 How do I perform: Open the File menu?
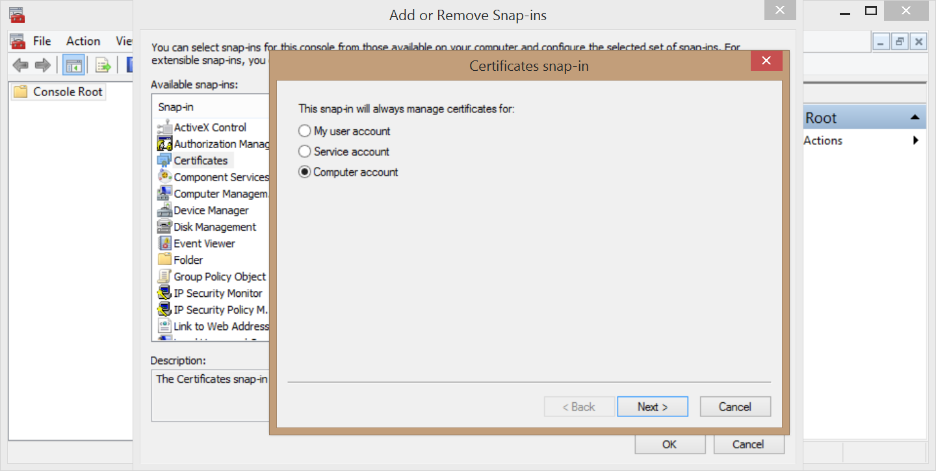tap(42, 41)
